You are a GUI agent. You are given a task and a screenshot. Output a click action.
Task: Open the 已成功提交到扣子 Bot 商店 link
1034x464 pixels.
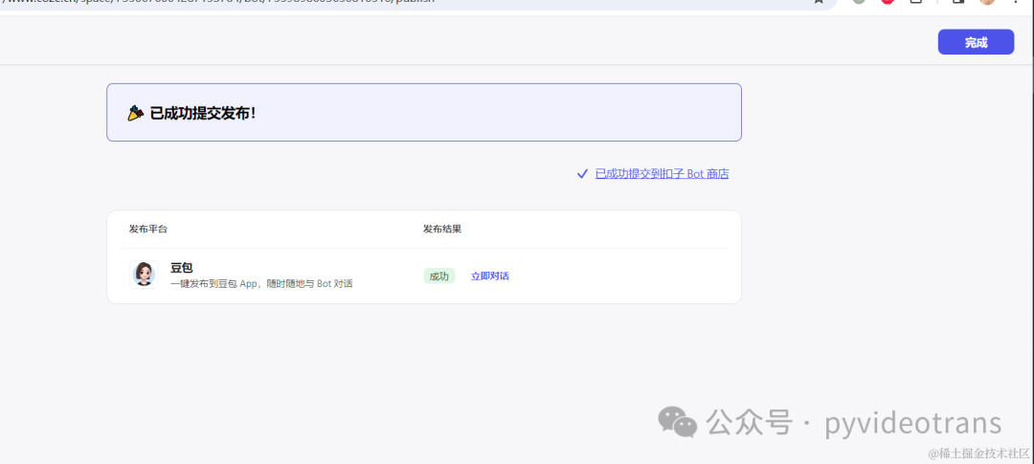(x=662, y=174)
